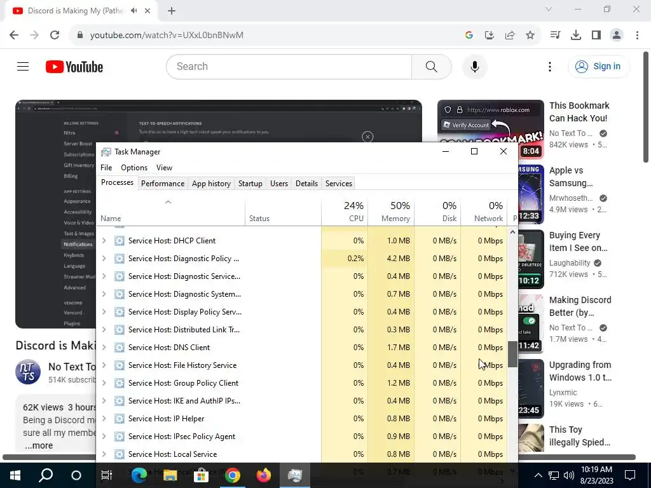Expand Service Host: IP Helper row

click(x=104, y=419)
